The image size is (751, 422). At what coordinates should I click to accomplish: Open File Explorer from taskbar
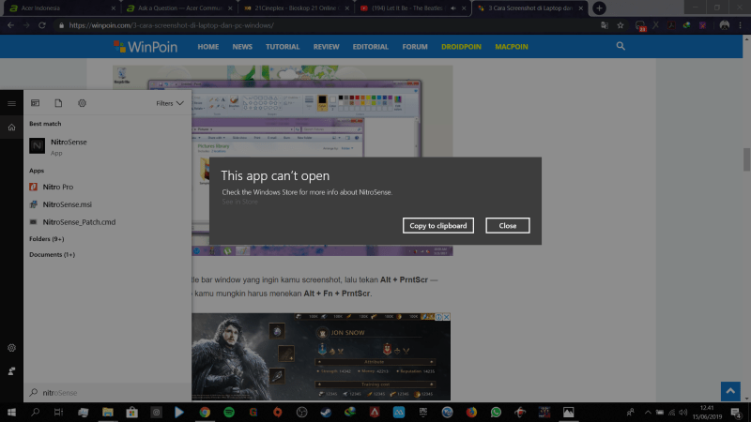pyautogui.click(x=108, y=412)
